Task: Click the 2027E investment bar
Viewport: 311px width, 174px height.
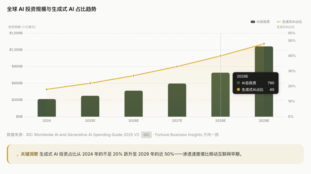Action: [x=177, y=100]
